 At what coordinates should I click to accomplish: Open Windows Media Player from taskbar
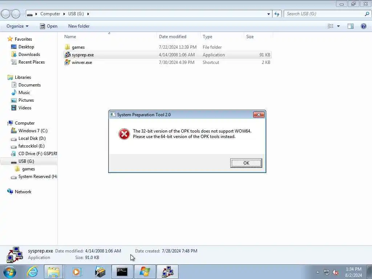click(x=76, y=272)
